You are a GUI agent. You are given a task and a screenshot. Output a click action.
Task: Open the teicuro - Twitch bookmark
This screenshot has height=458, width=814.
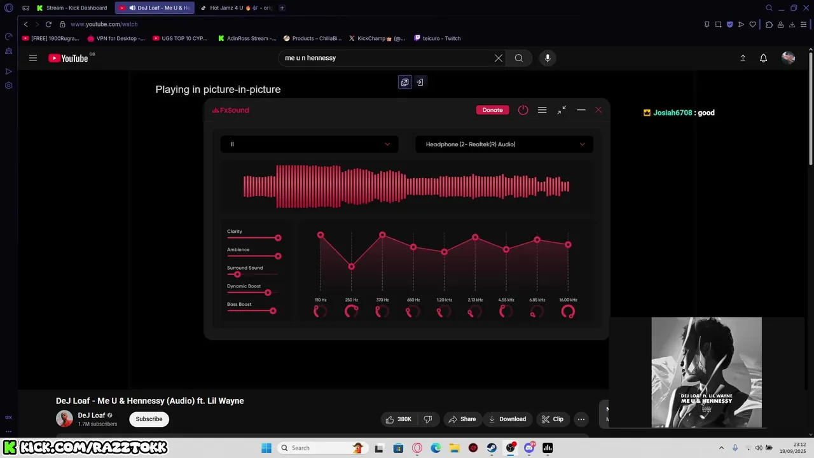click(x=438, y=38)
